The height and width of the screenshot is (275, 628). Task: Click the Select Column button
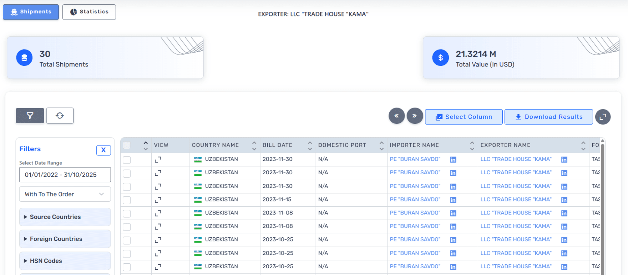464,117
